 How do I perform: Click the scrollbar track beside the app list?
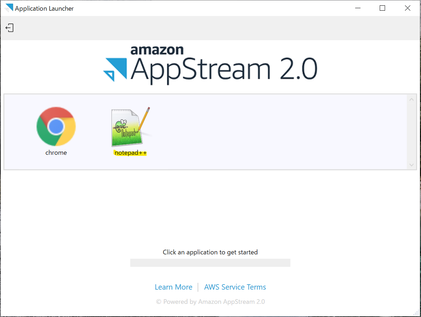[411, 132]
